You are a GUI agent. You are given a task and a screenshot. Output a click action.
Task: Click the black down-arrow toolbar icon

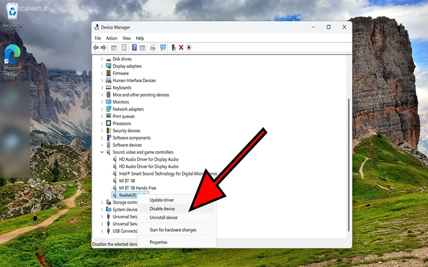[189, 48]
